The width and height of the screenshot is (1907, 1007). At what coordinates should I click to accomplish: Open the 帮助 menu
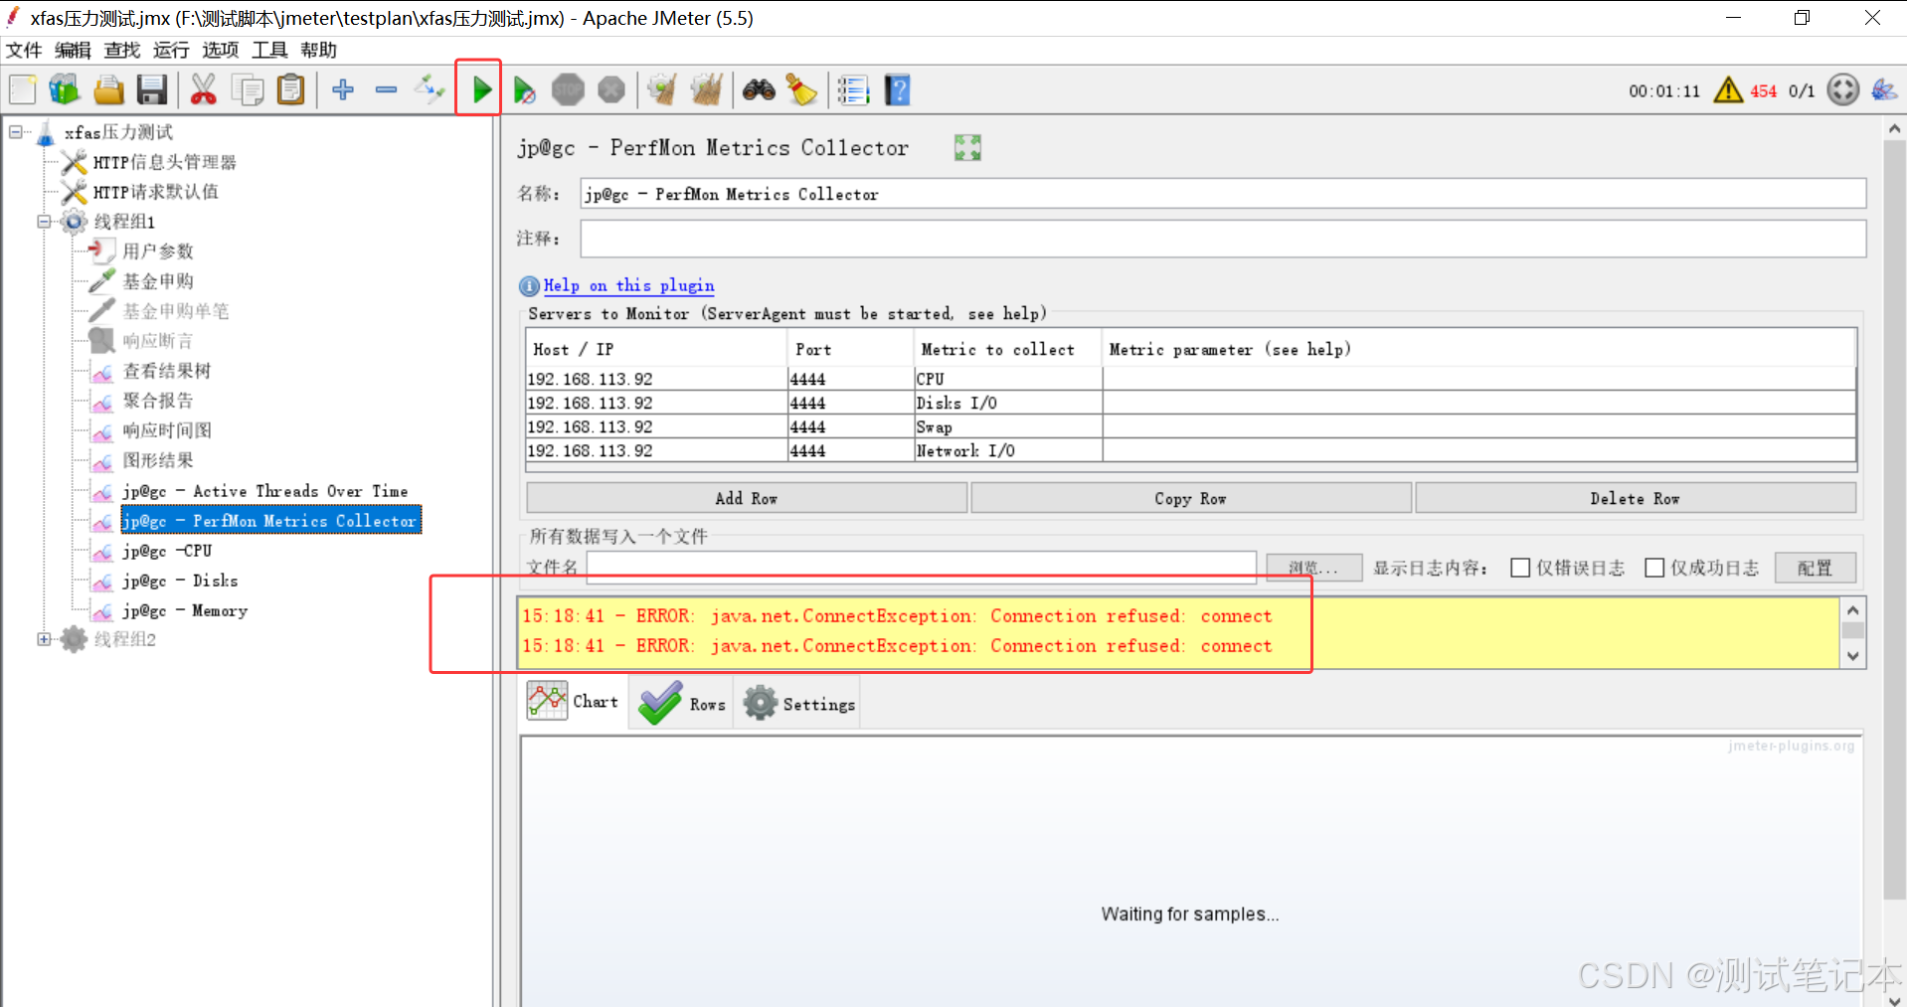319,50
